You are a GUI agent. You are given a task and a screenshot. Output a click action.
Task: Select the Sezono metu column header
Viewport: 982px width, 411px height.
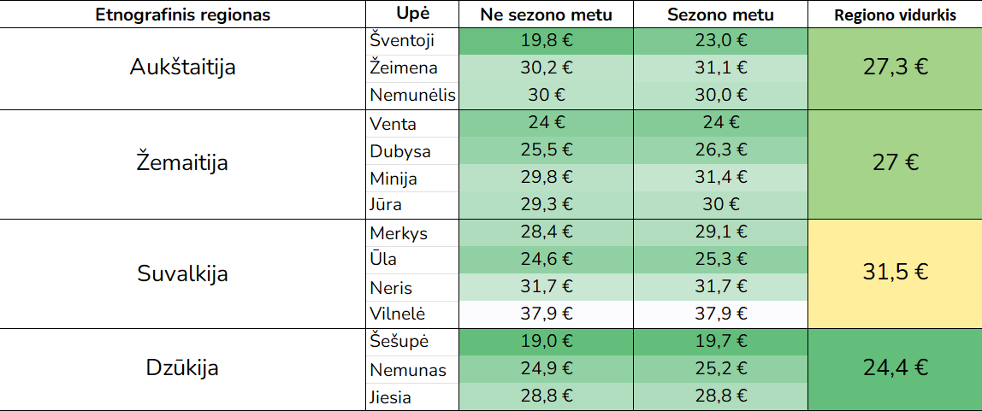point(720,15)
